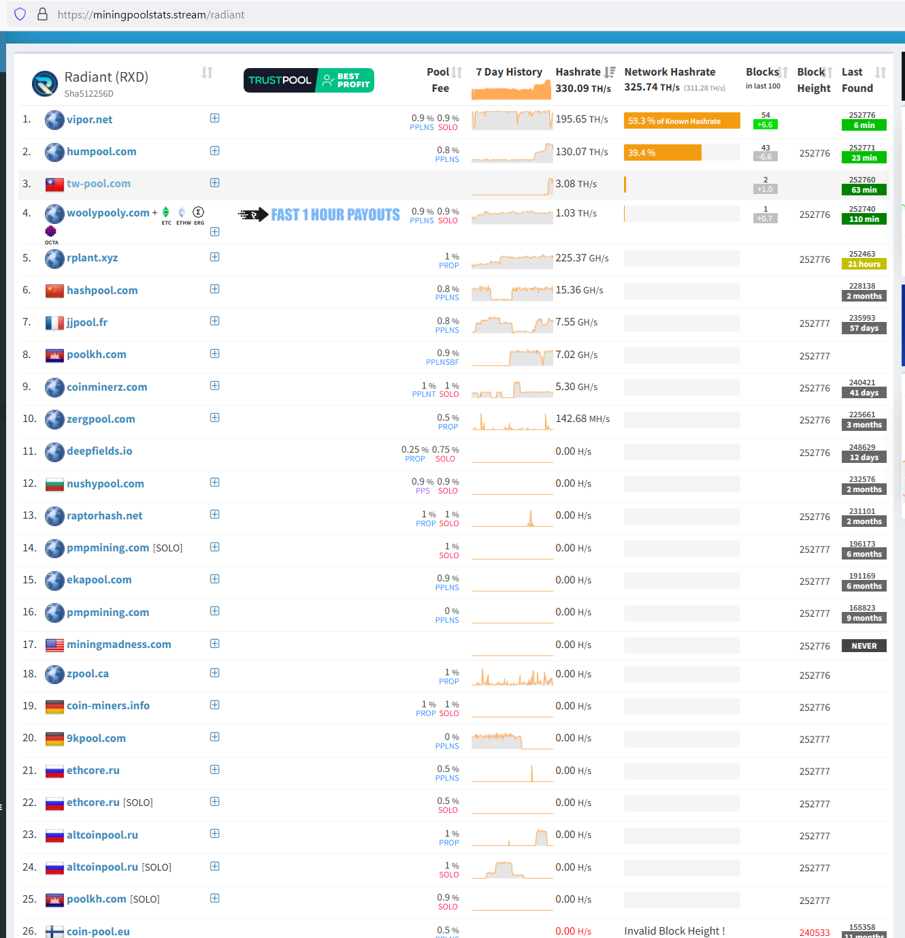Image resolution: width=905 pixels, height=938 pixels.
Task: Expand details for humpool.com row
Action: point(215,150)
